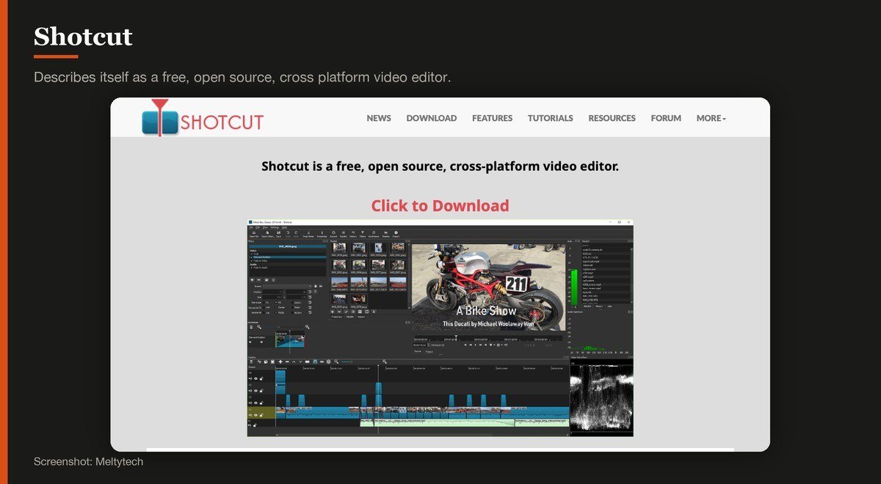The image size is (881, 484).
Task: Click the 'A Bike Show' video preview
Action: (490, 287)
